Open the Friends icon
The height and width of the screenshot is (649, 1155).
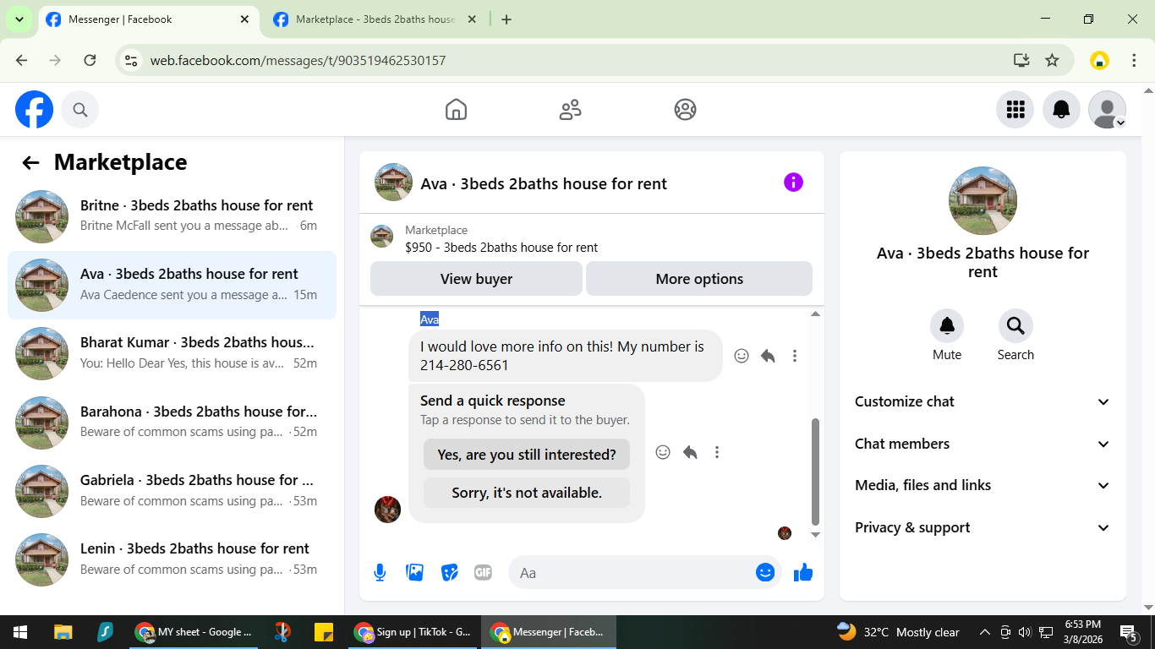tap(571, 109)
